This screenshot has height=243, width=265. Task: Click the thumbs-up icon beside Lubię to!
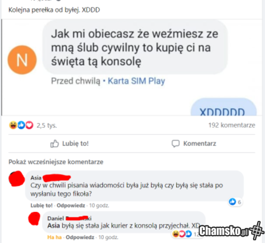(54, 144)
